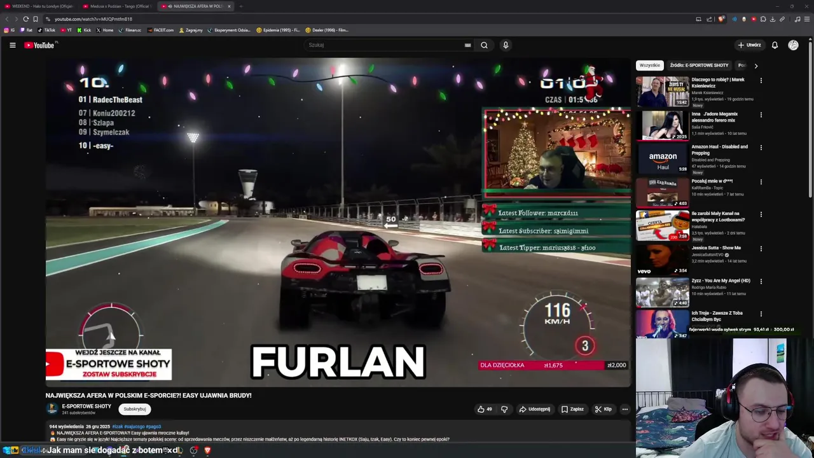Open the E-SPORTOWE SHOTY channel avatar
814x458 pixels.
point(52,409)
